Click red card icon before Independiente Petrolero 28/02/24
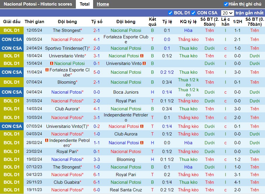 [47, 140]
